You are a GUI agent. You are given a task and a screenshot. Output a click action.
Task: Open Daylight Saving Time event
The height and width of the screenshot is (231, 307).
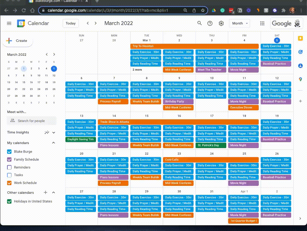tap(80, 139)
